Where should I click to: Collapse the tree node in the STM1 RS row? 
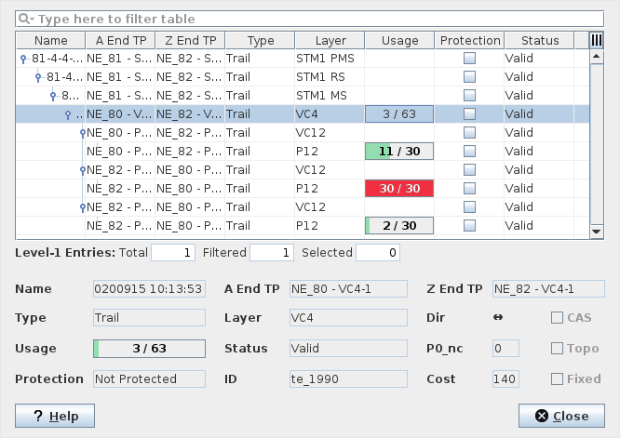[38, 77]
